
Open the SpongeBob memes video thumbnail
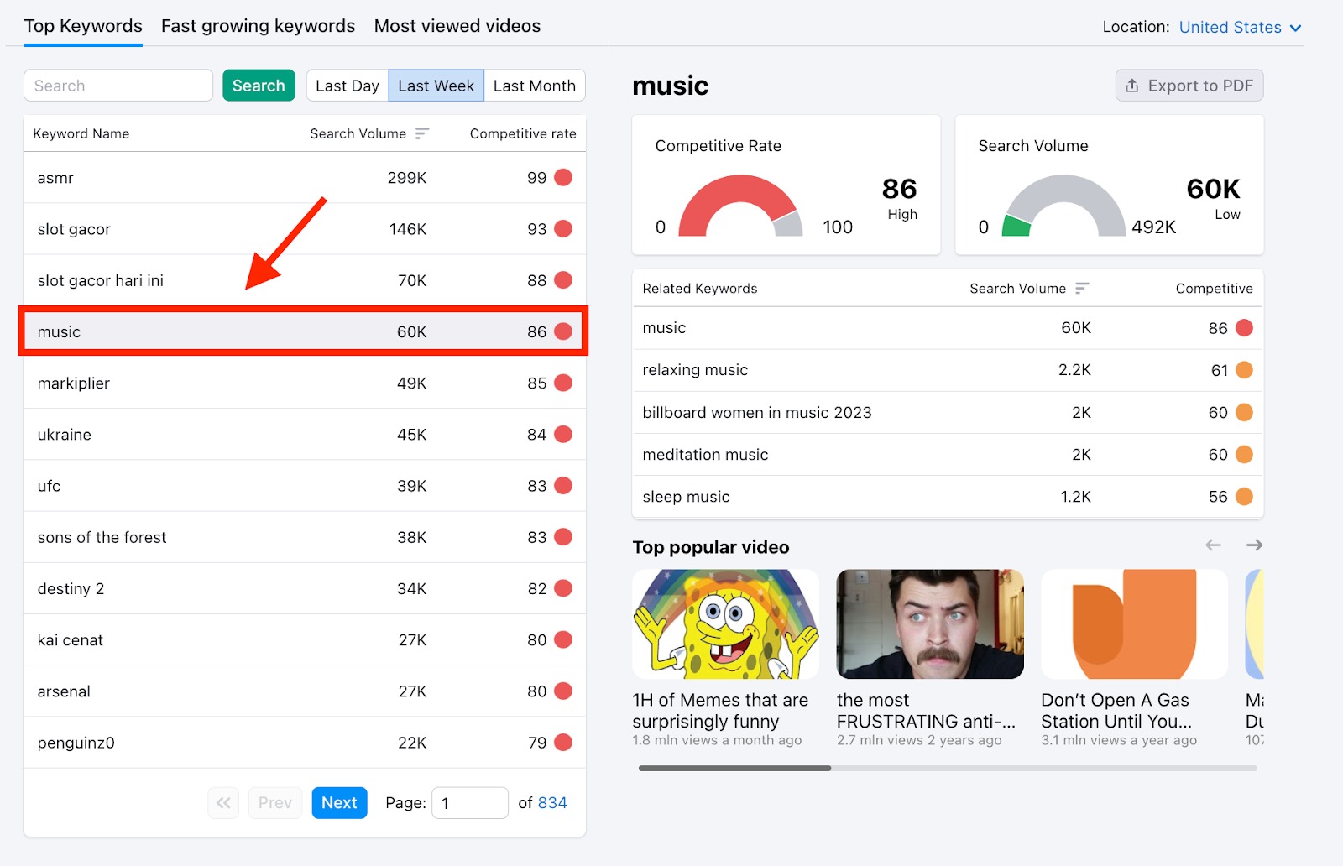tap(725, 623)
